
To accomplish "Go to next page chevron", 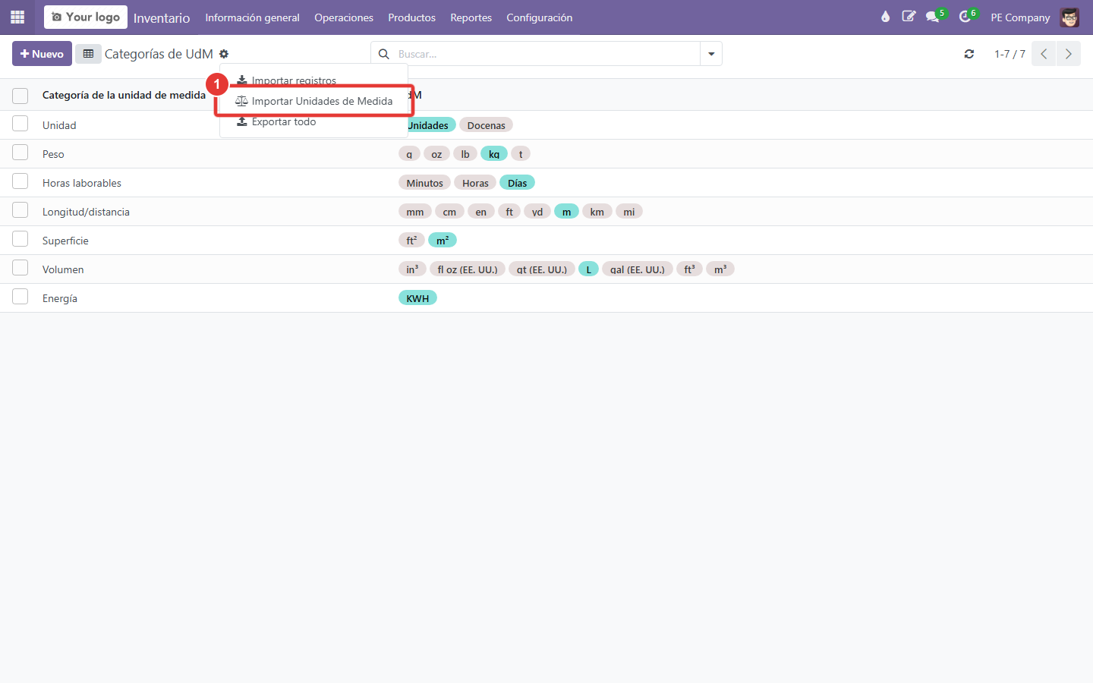I will (1068, 54).
